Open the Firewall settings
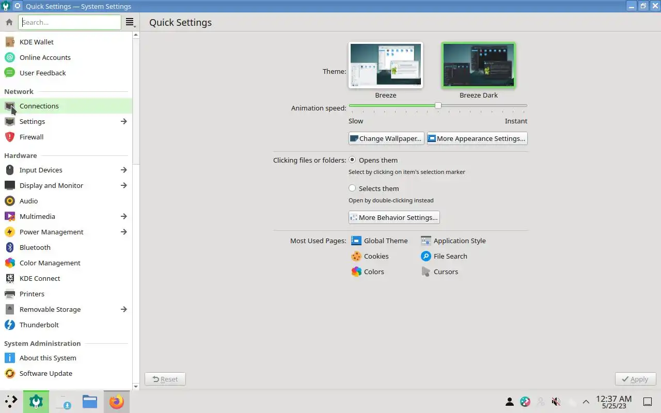Viewport: 661px width, 413px height. click(66, 137)
